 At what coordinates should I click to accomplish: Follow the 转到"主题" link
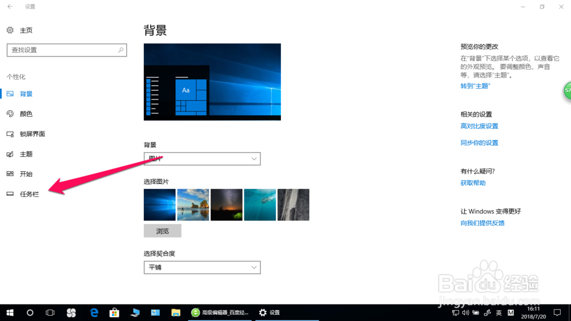coord(475,86)
